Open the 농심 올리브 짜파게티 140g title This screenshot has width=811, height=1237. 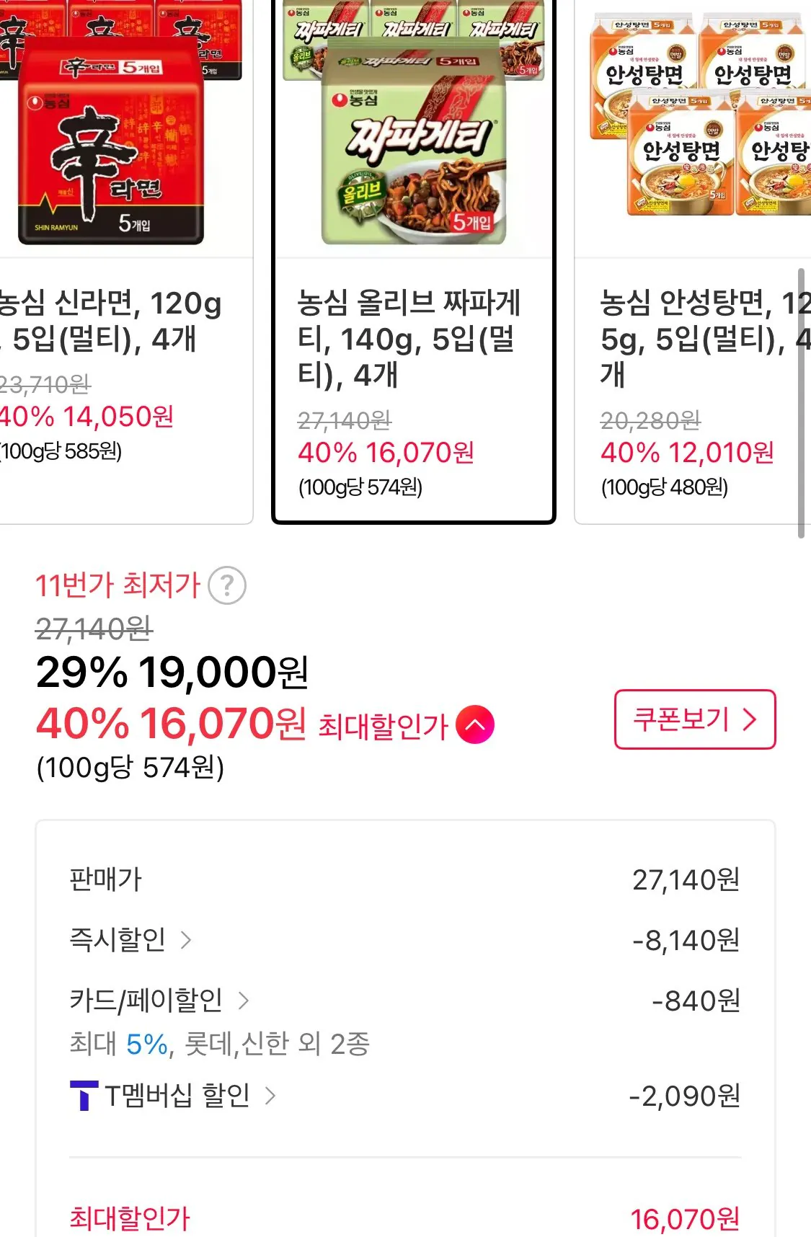tap(409, 339)
